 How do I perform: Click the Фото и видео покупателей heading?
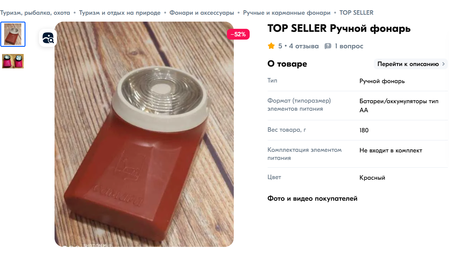pyautogui.click(x=312, y=199)
